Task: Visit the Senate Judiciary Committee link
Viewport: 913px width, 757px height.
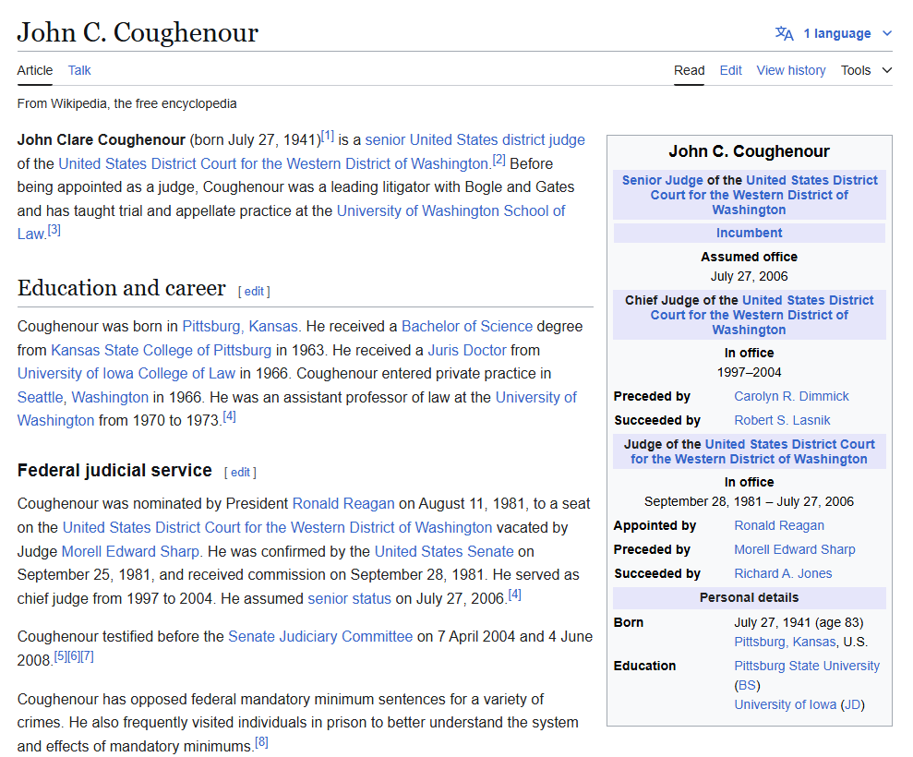Action: coord(320,636)
